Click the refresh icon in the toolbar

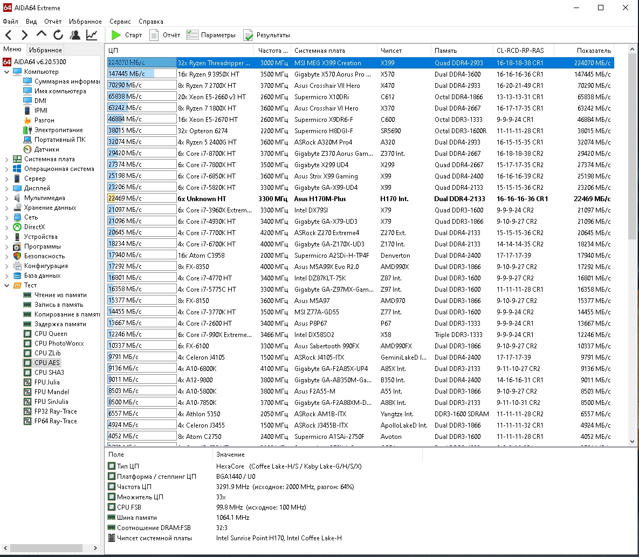[x=58, y=35]
